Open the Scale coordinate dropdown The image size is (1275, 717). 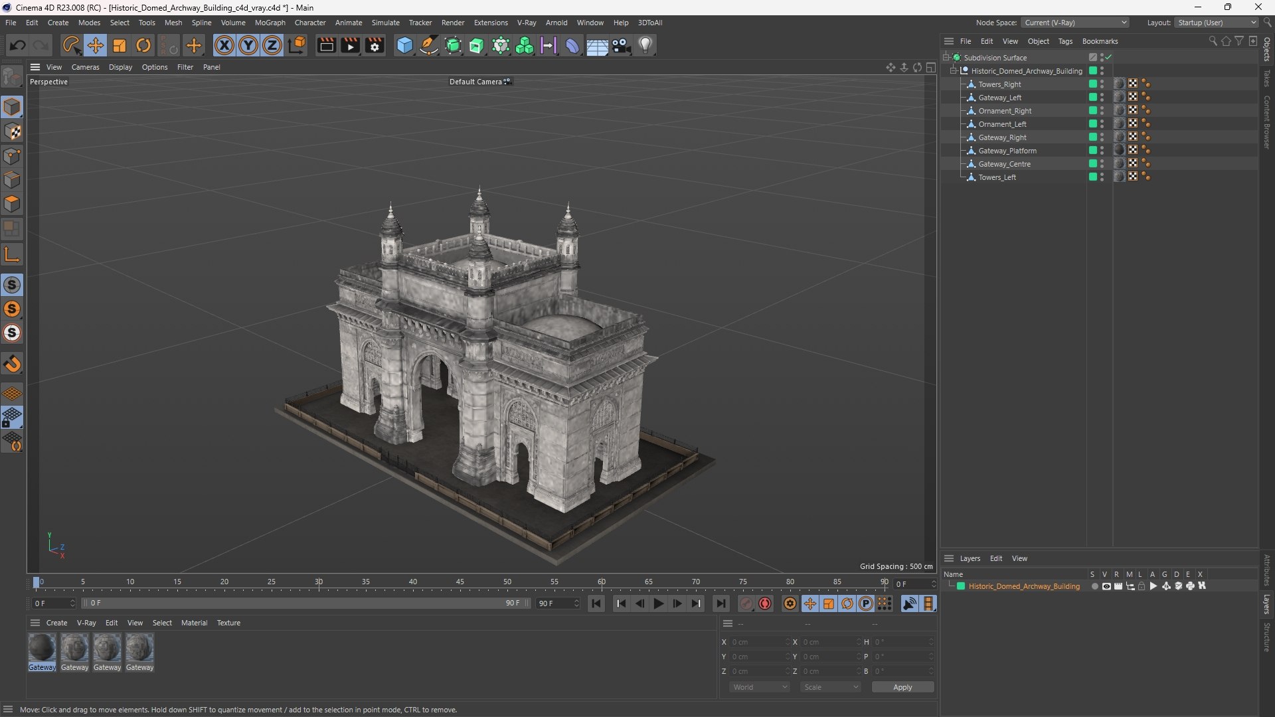coord(831,687)
